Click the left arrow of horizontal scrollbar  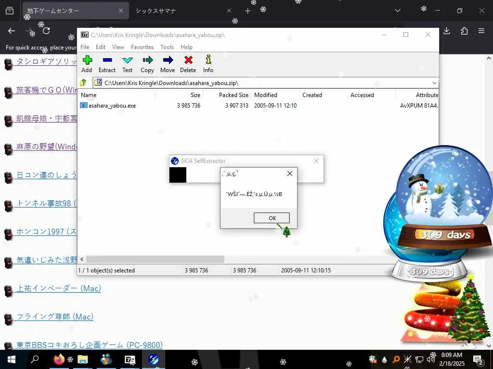[x=82, y=259]
